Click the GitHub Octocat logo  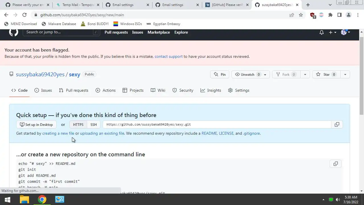coord(13,32)
